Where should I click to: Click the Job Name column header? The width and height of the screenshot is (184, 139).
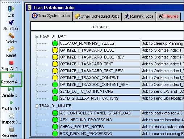click(x=100, y=27)
